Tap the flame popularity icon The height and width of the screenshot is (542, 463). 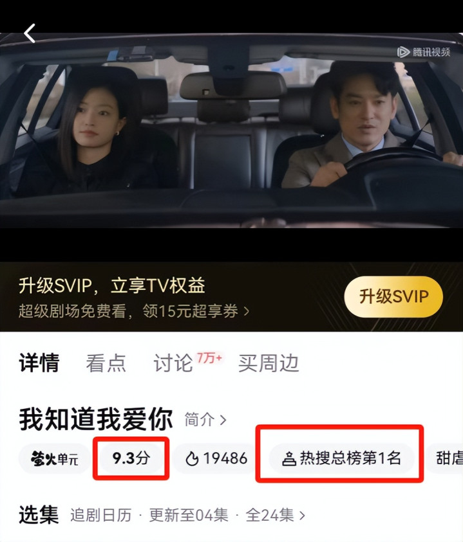click(192, 458)
